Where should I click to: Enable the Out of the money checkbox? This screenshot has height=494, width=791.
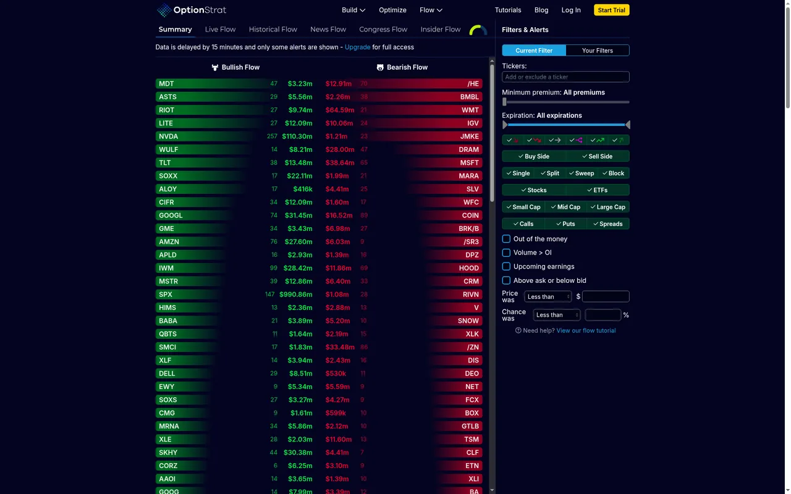(x=506, y=239)
